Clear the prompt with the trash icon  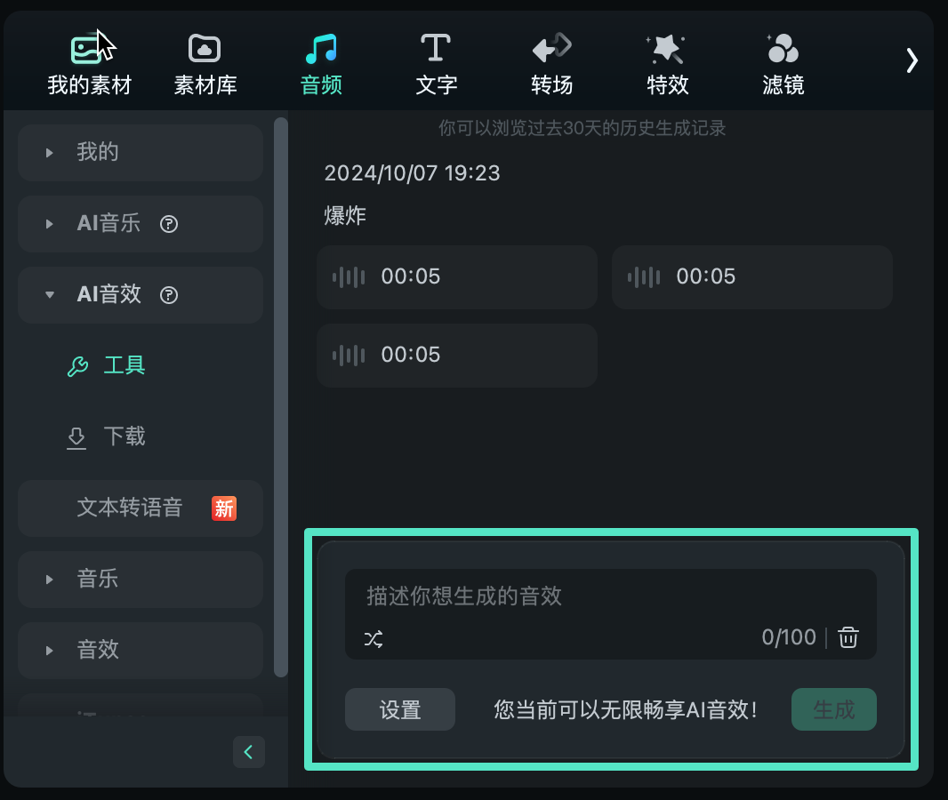point(848,637)
